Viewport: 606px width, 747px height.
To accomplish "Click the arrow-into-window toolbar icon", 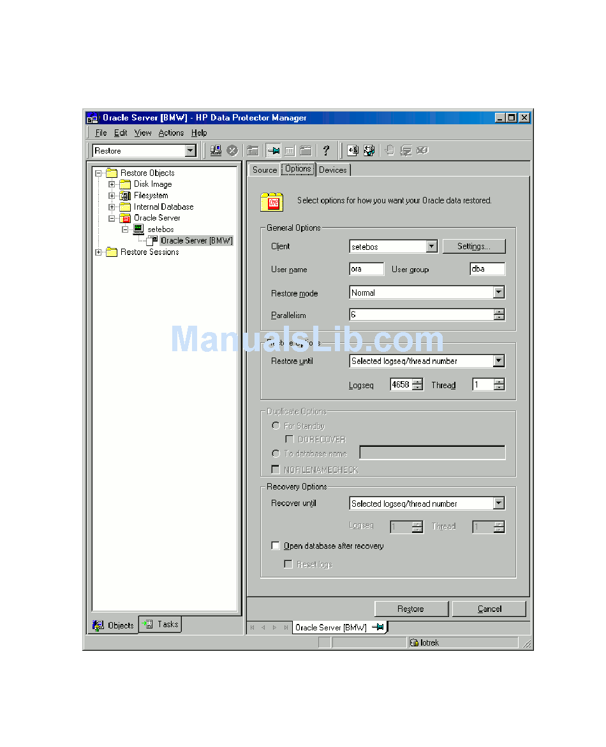I will tap(353, 150).
